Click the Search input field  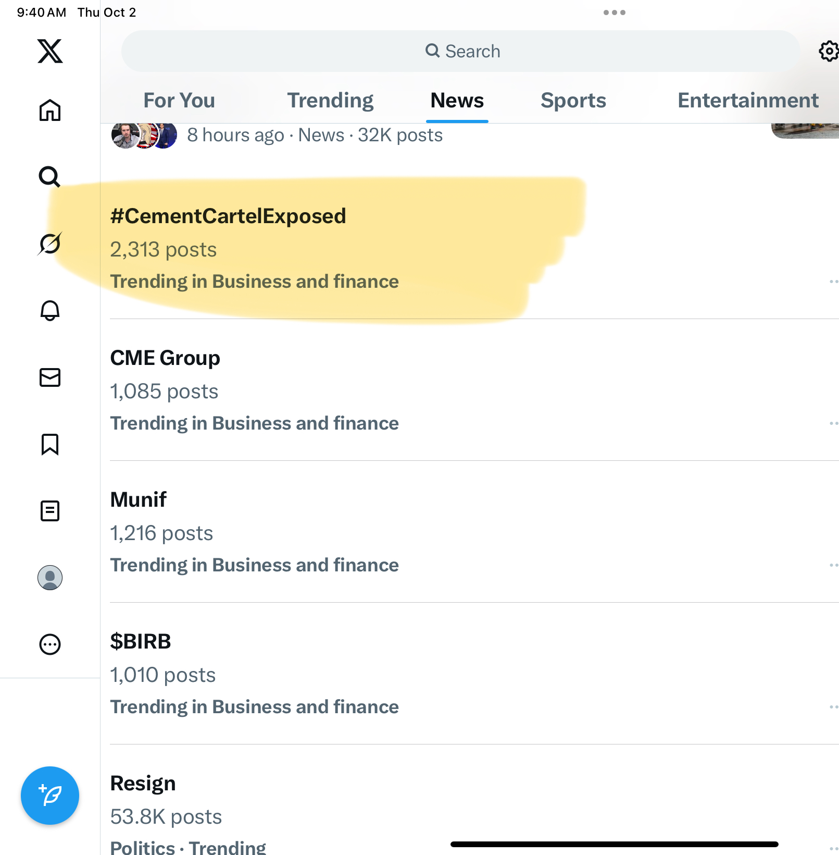pos(460,51)
